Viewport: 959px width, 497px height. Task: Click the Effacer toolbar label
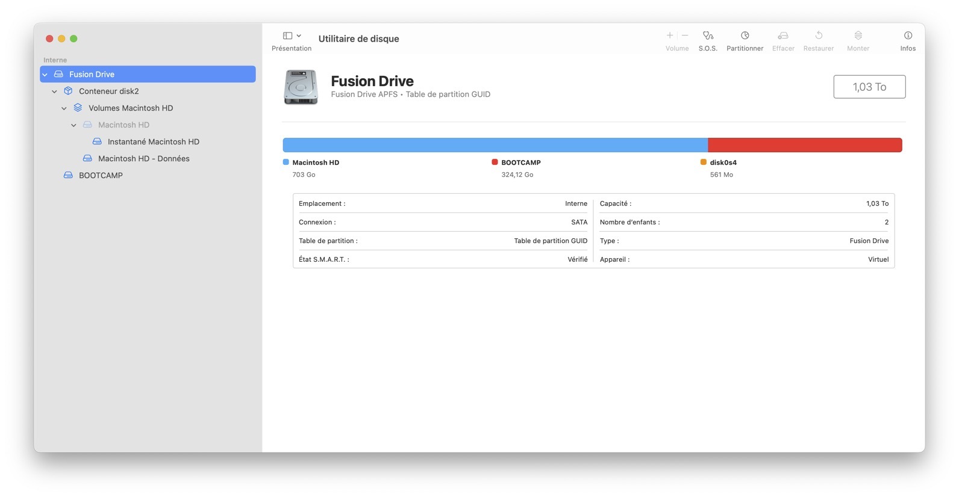pos(783,49)
